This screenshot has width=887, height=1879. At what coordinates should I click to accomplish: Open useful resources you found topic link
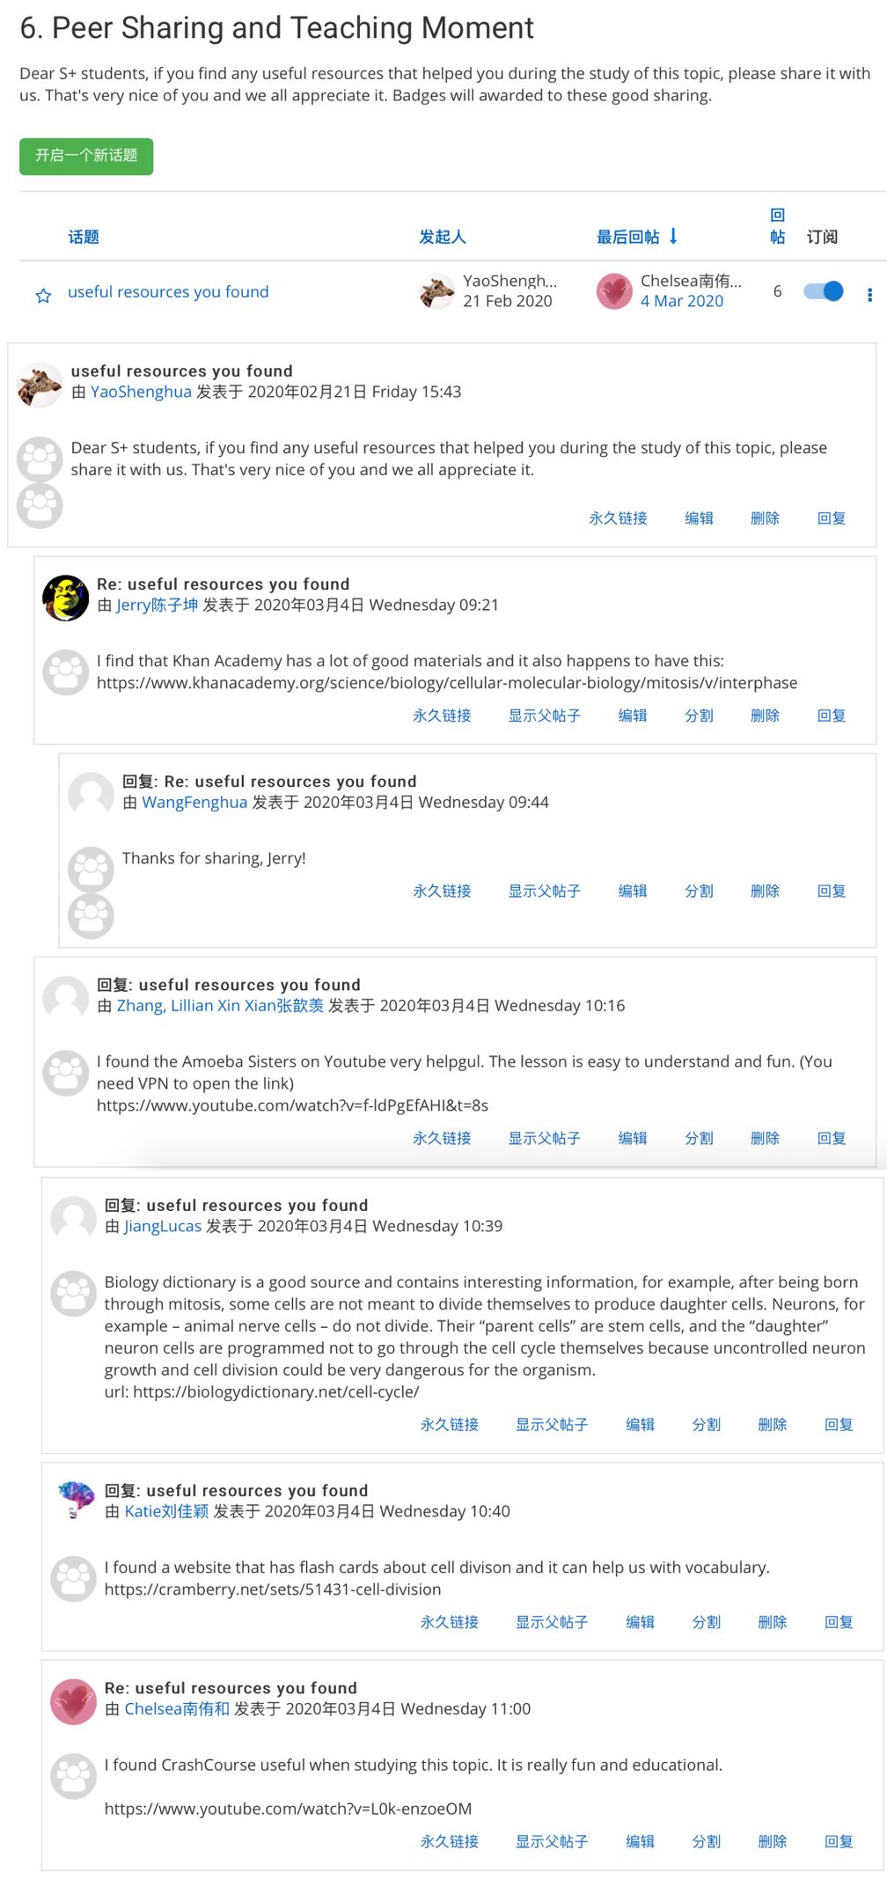coord(168,292)
